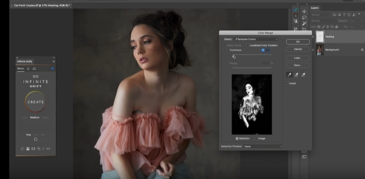The height and width of the screenshot is (179, 365).
Task: Select the Infinite Unify panel tab
Action: [x=24, y=61]
